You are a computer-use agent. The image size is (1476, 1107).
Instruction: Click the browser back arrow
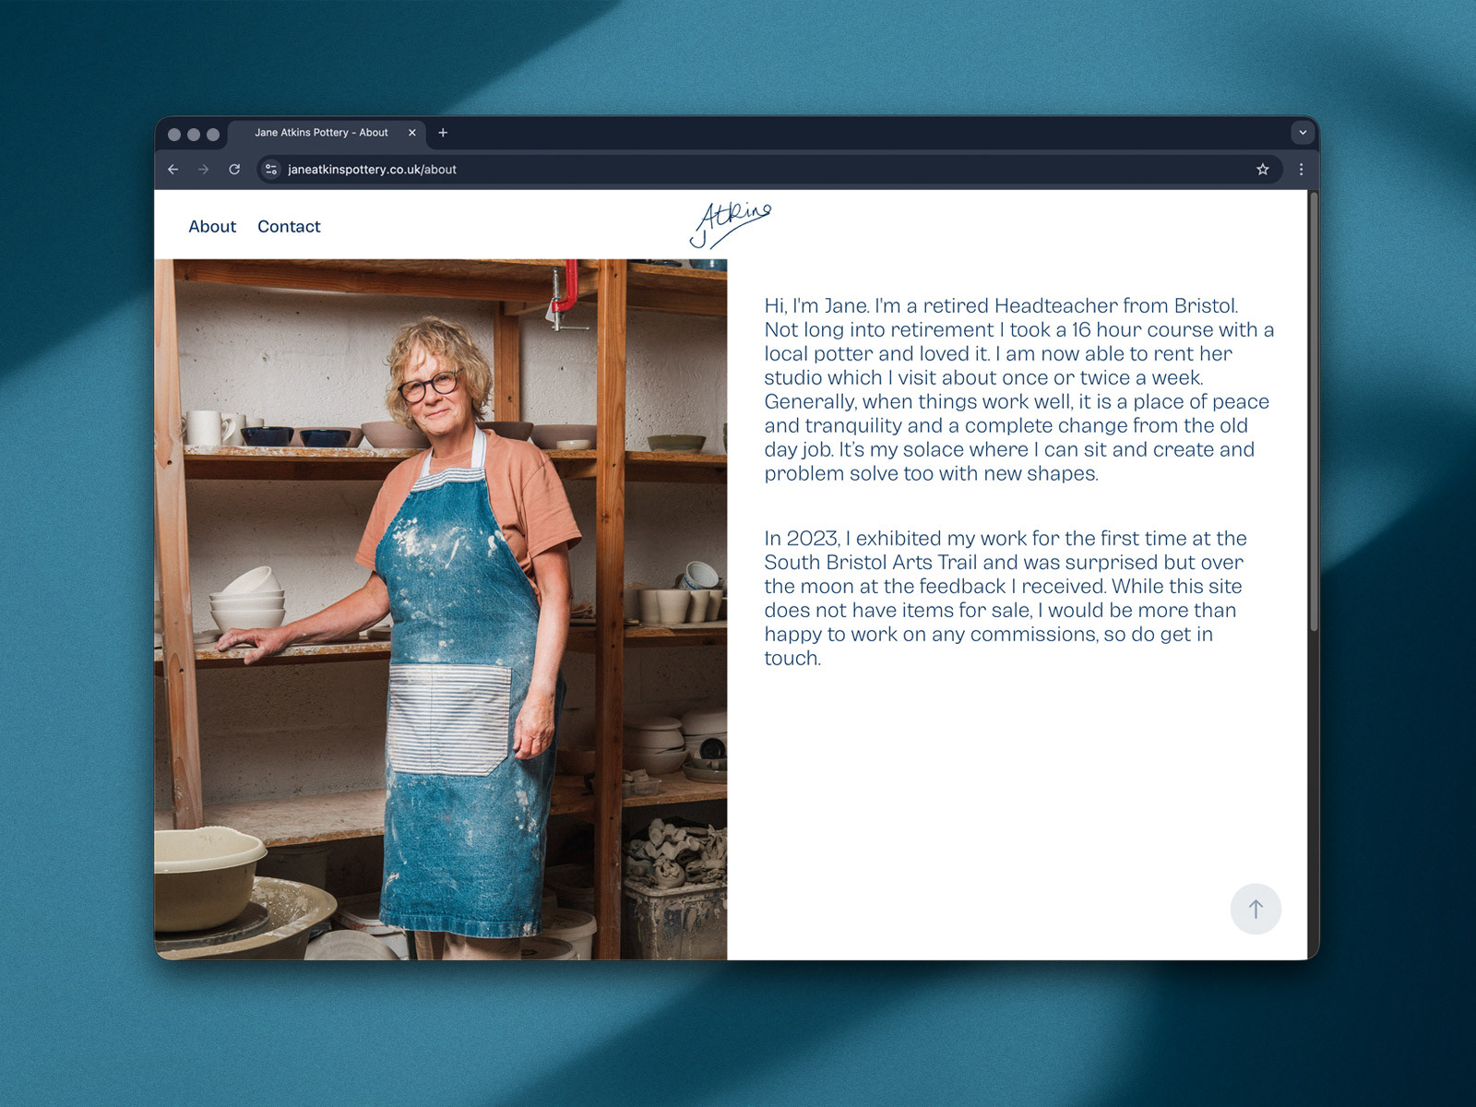pyautogui.click(x=173, y=170)
